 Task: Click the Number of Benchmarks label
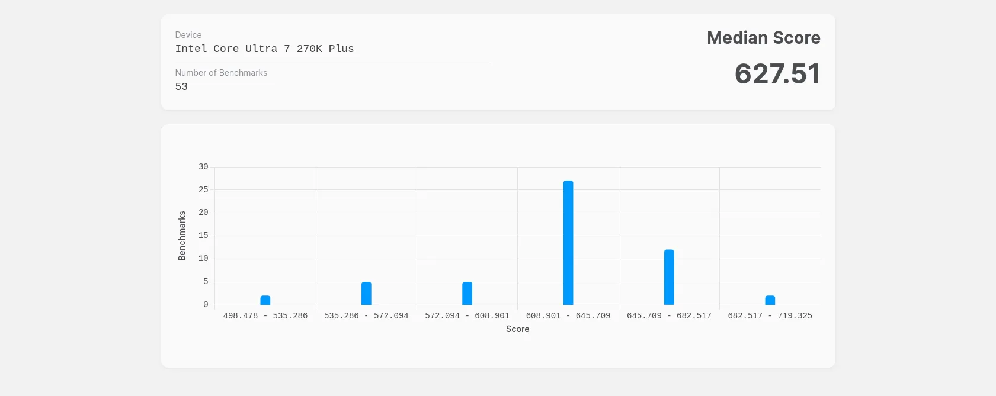click(221, 73)
